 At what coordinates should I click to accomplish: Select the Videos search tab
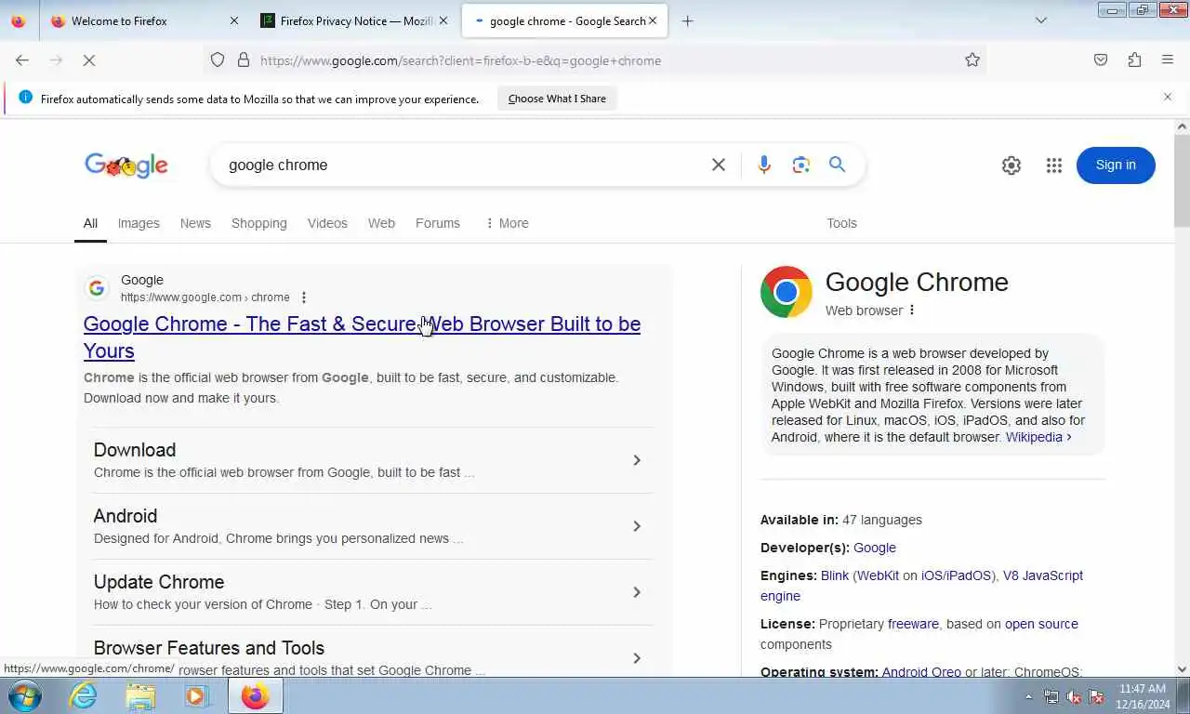327,223
